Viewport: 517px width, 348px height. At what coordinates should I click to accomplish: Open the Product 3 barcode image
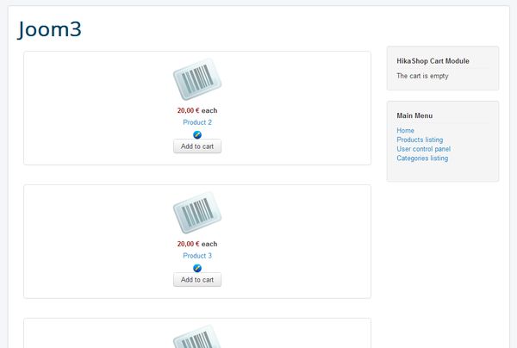(x=197, y=213)
